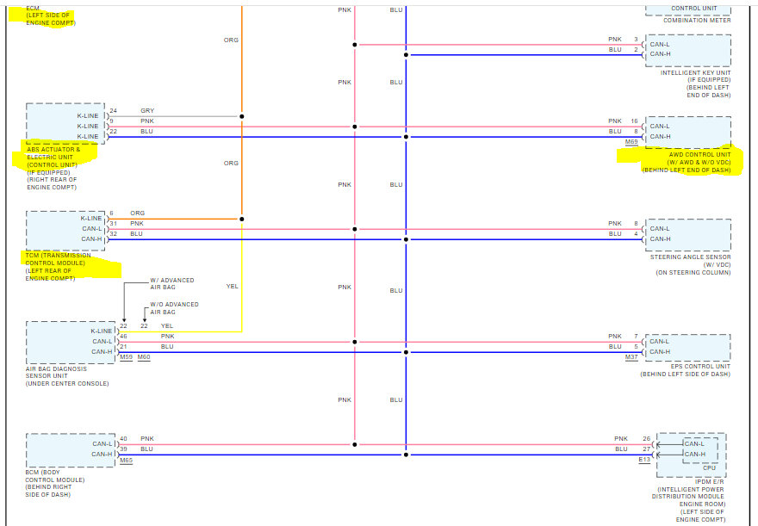
Task: Click pin 32 on TCM CAN-H
Action: [113, 233]
